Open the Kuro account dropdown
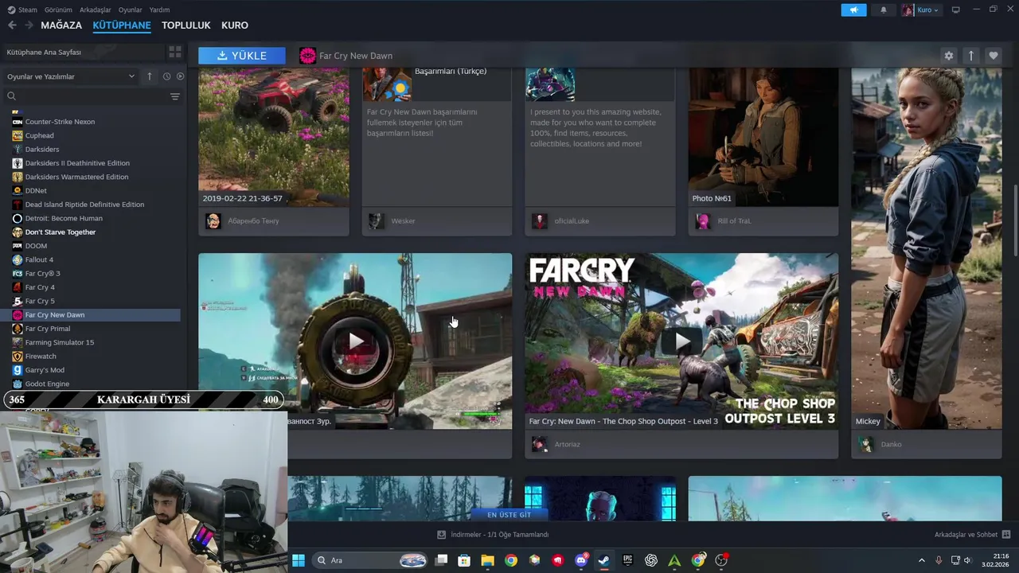Screen dimensions: 1019x573 pos(920,10)
